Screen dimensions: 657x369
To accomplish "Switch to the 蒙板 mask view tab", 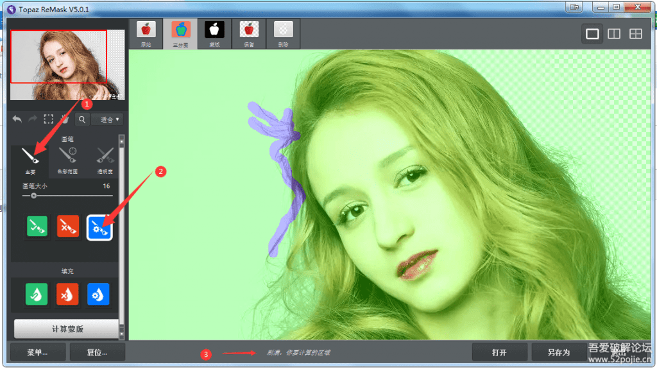I will pyautogui.click(x=214, y=33).
